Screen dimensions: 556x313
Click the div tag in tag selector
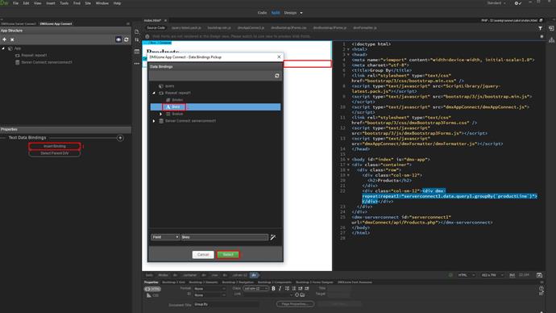point(255,275)
